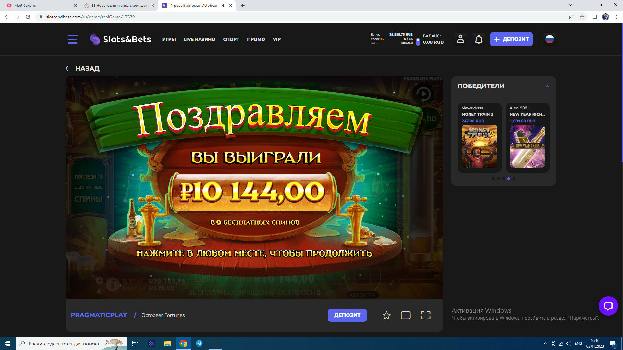Viewport: 623px width, 350px height.
Task: Show hidden system tray icons
Action: 545,344
